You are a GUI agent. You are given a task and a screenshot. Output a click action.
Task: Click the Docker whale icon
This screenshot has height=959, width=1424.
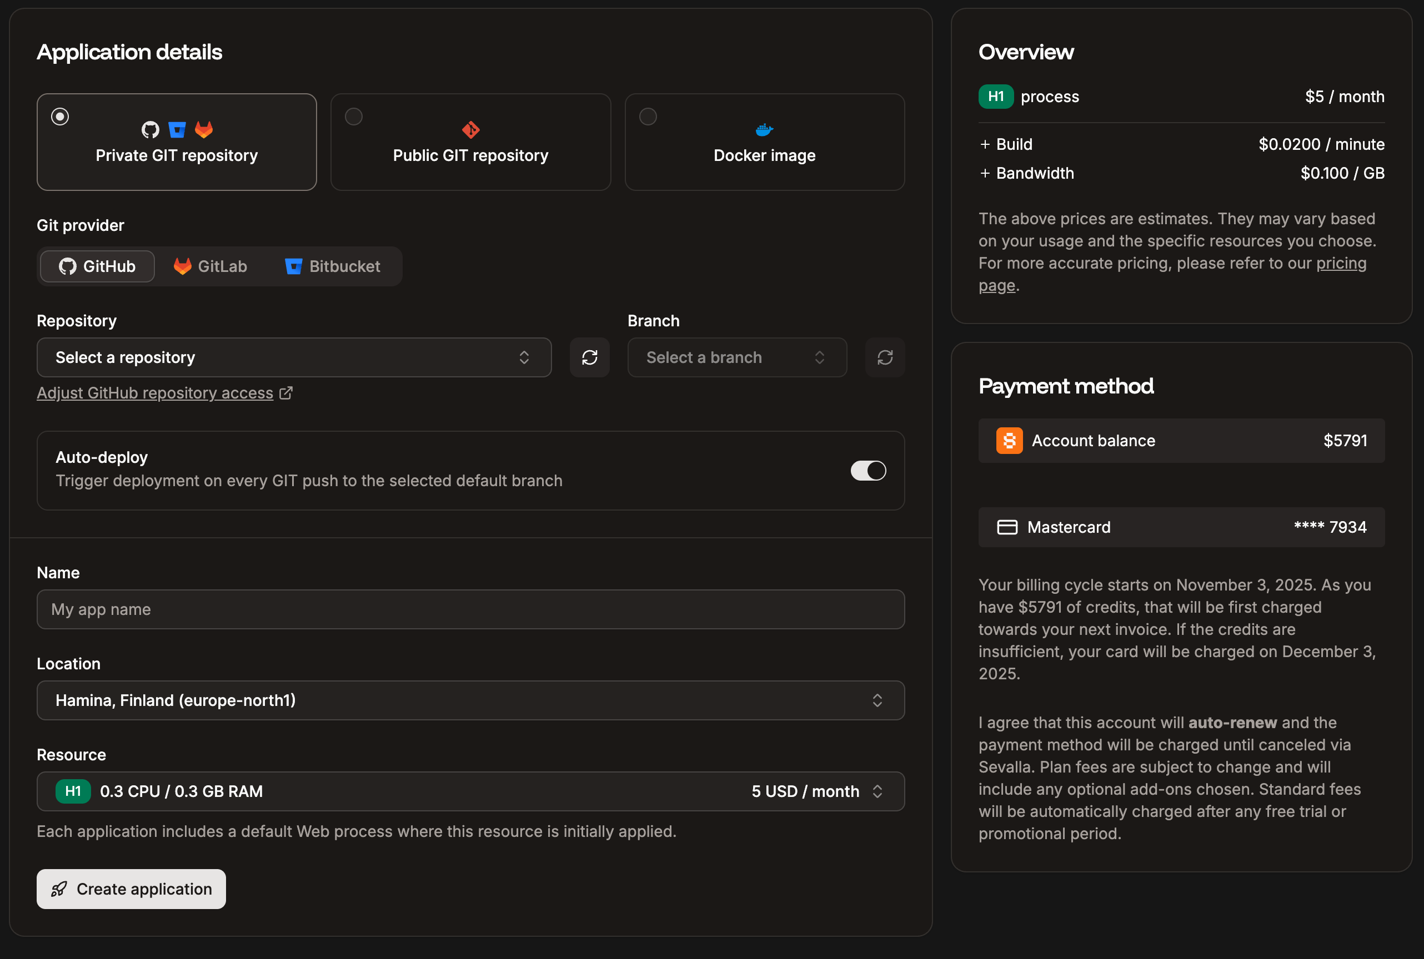[x=764, y=129]
